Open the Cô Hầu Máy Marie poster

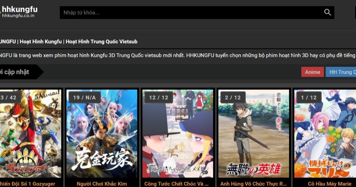pyautogui.click(x=325, y=134)
